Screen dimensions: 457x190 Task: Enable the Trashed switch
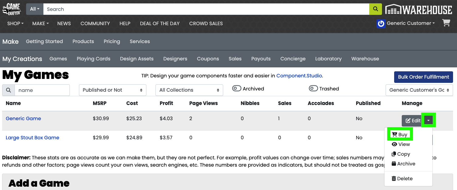click(x=313, y=89)
